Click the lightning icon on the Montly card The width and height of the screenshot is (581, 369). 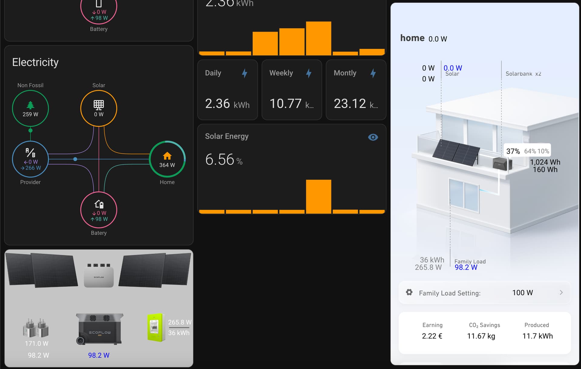373,73
